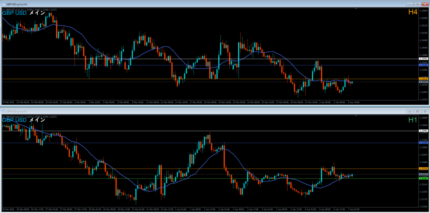Click the orange H4 timeframe label
430x213 pixels.
[x=412, y=13]
